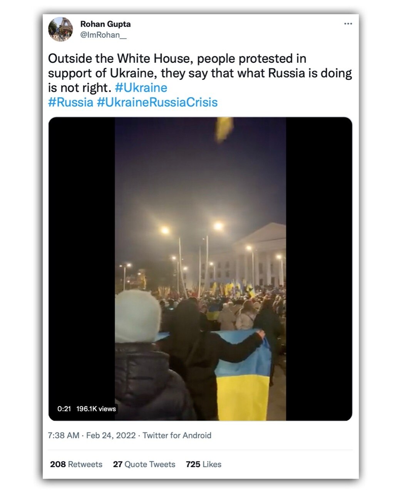
Task: Click the 0:21 video duration label
Action: tap(64, 409)
